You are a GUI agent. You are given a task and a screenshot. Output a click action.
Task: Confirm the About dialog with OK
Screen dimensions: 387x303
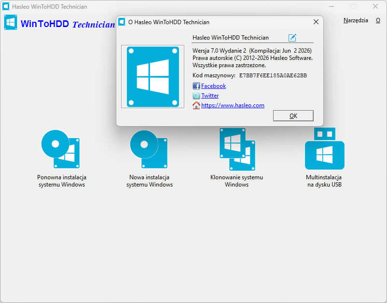click(x=293, y=115)
